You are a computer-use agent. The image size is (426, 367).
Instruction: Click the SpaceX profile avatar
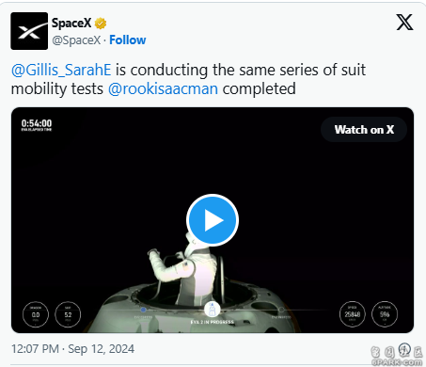pyautogui.click(x=29, y=31)
